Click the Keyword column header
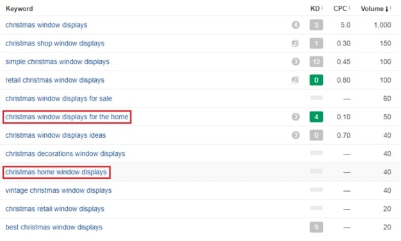 tap(19, 8)
